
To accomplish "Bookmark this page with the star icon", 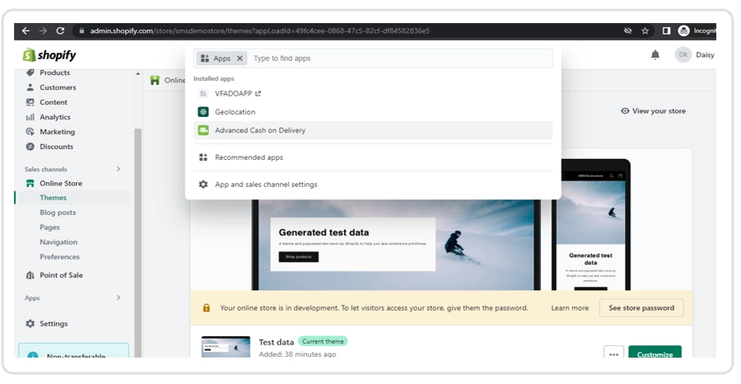I will (645, 30).
